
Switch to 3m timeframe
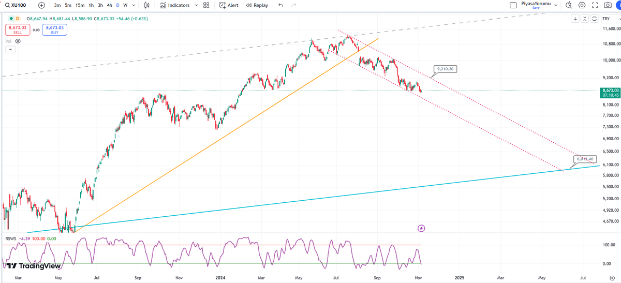click(57, 5)
